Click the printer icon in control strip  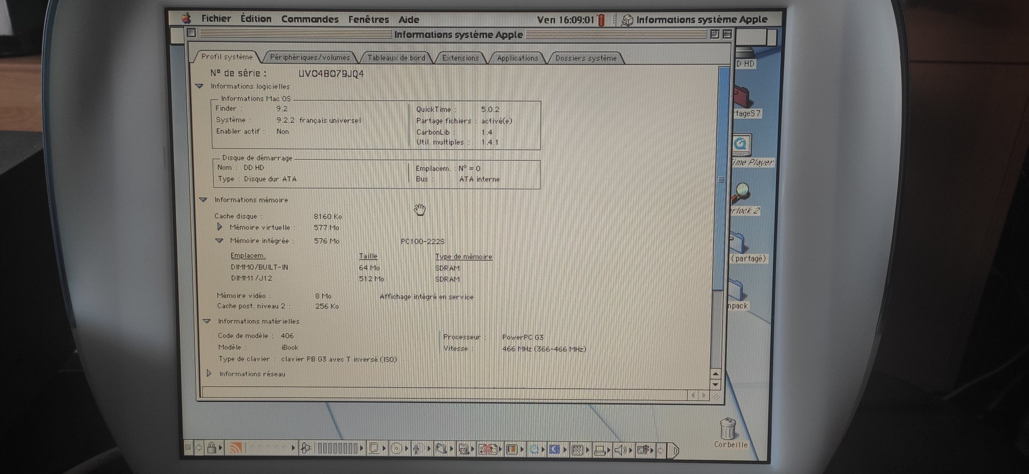[599, 450]
